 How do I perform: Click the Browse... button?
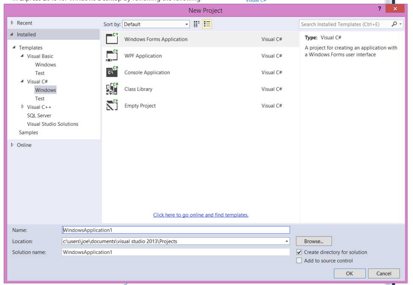pos(314,241)
